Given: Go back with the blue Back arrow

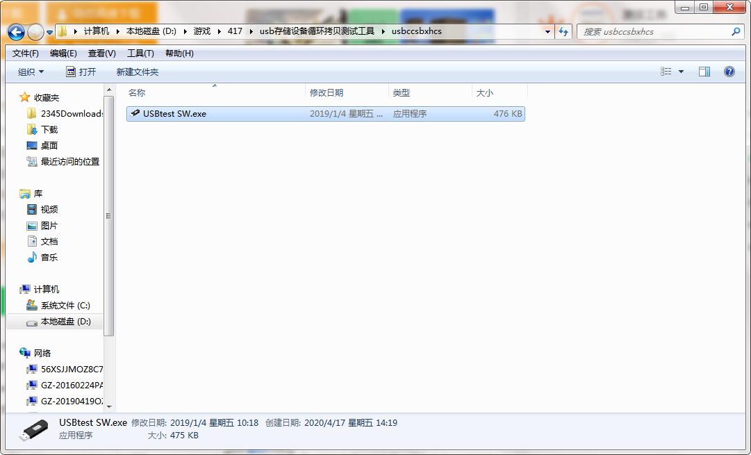Looking at the screenshot, I should [x=16, y=32].
